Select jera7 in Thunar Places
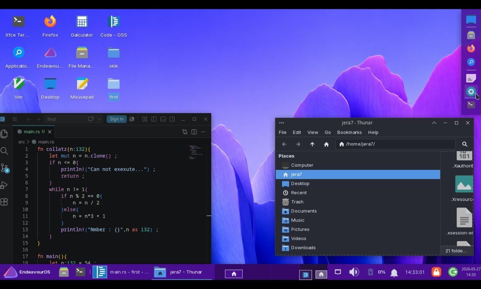This screenshot has height=289, width=481. (358, 175)
